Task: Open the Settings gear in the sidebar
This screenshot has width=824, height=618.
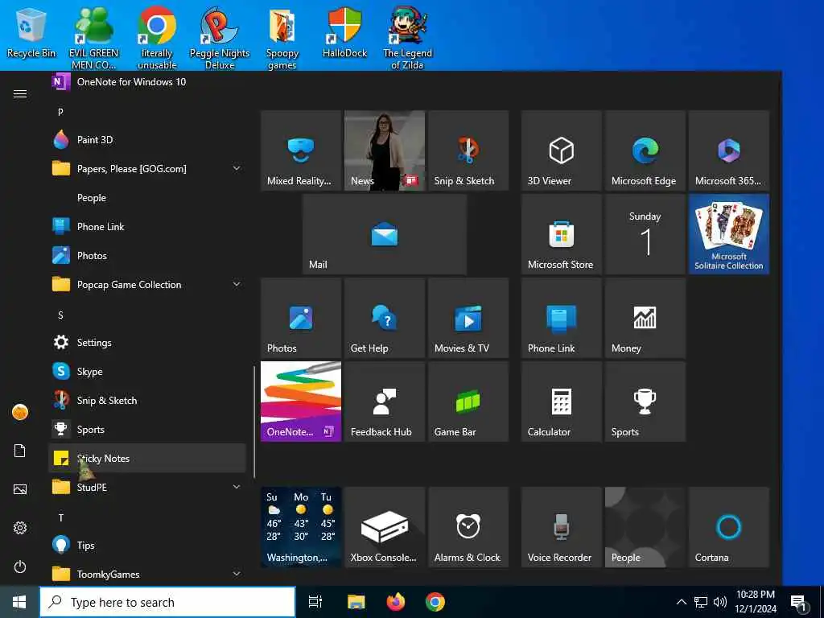Action: tap(20, 528)
